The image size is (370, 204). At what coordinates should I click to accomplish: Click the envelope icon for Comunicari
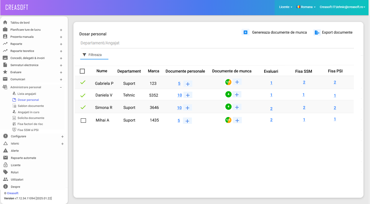click(x=5, y=79)
